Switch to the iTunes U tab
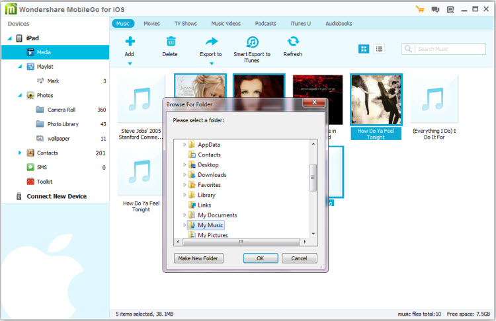The image size is (496, 321). pos(300,24)
